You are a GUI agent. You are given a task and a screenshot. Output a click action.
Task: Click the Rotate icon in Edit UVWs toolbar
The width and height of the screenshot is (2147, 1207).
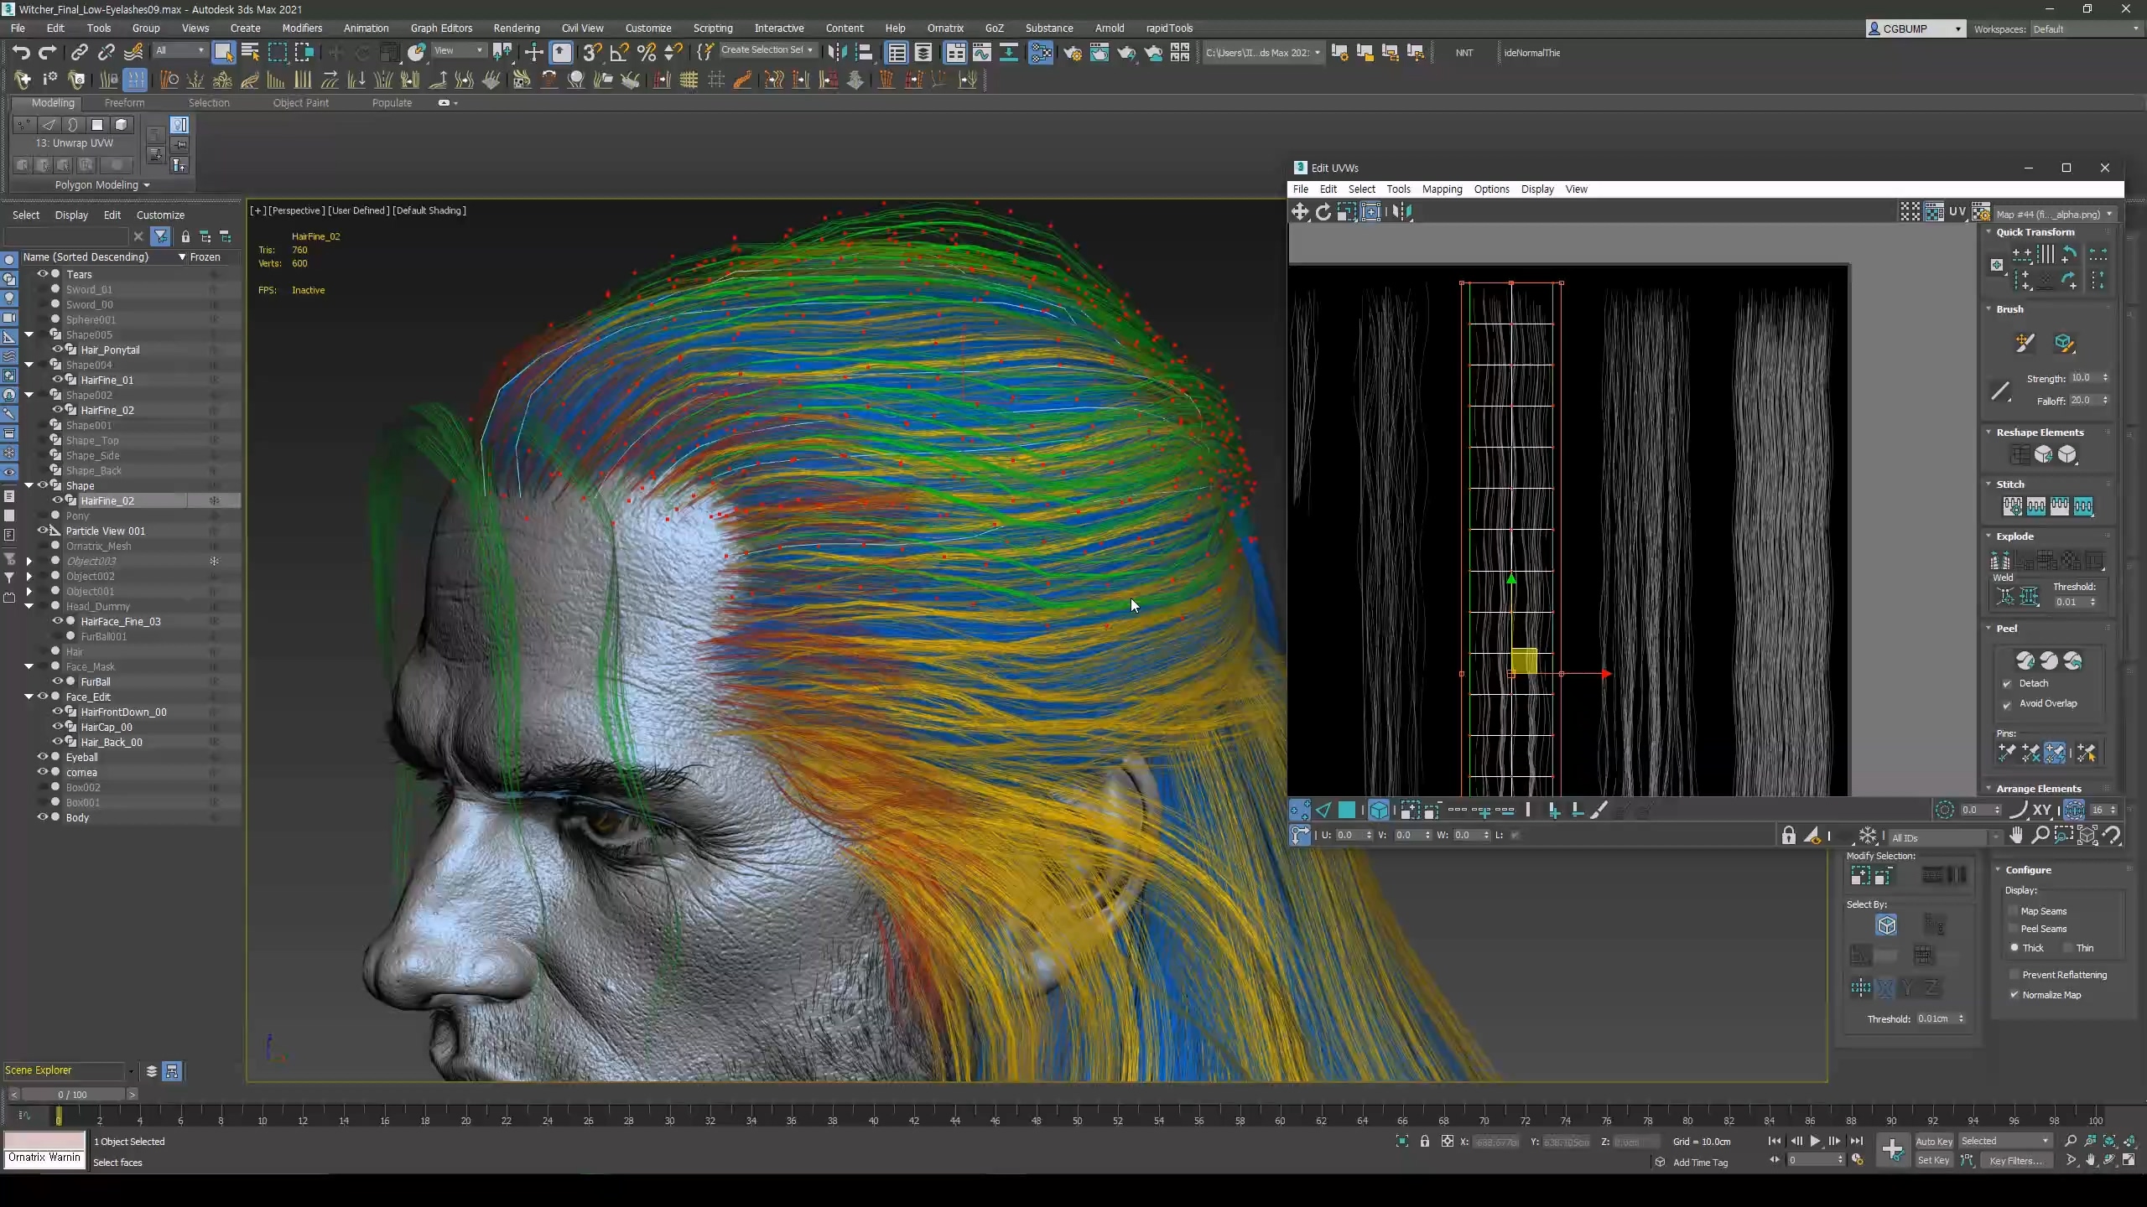[1323, 212]
